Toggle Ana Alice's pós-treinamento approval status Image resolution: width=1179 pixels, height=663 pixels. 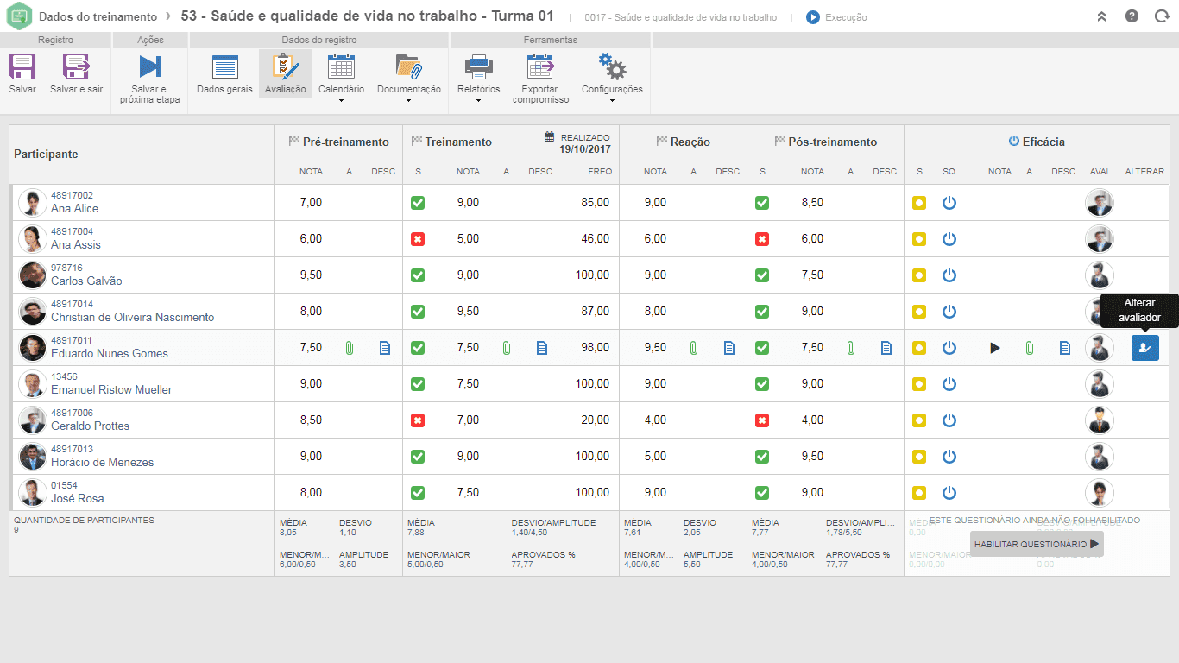tap(762, 203)
